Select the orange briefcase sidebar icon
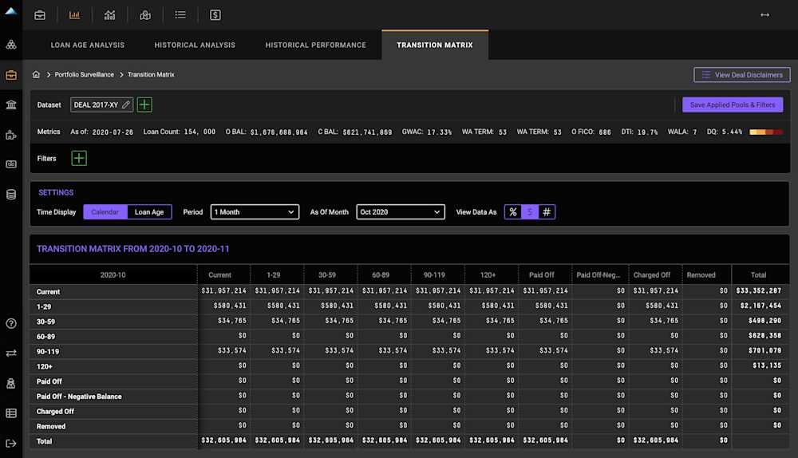Viewport: 798px width, 458px height. pos(11,75)
